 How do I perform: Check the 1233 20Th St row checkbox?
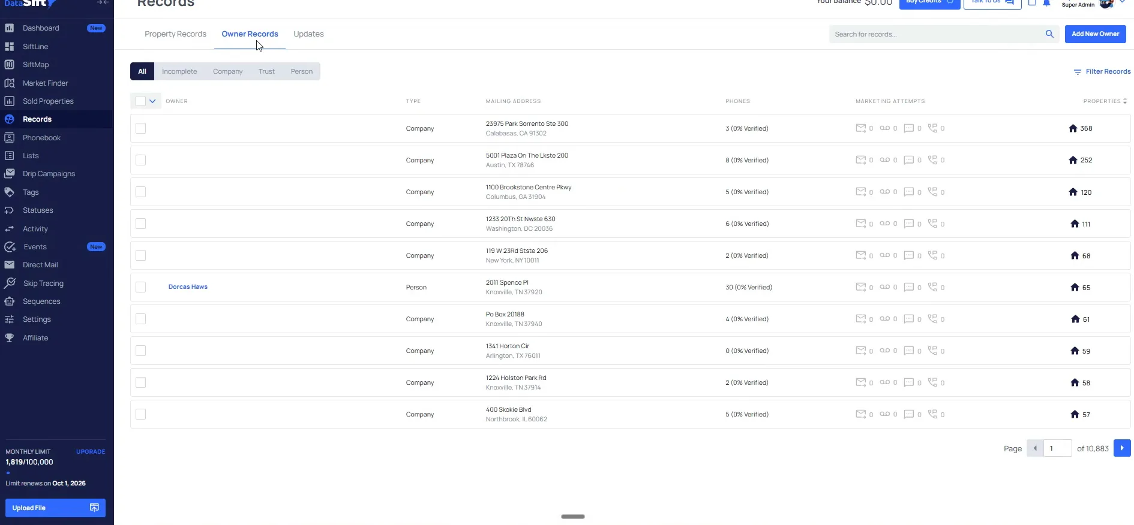[x=140, y=224]
